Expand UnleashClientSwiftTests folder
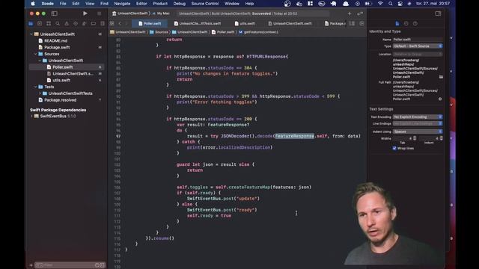The image size is (479, 269). point(40,93)
